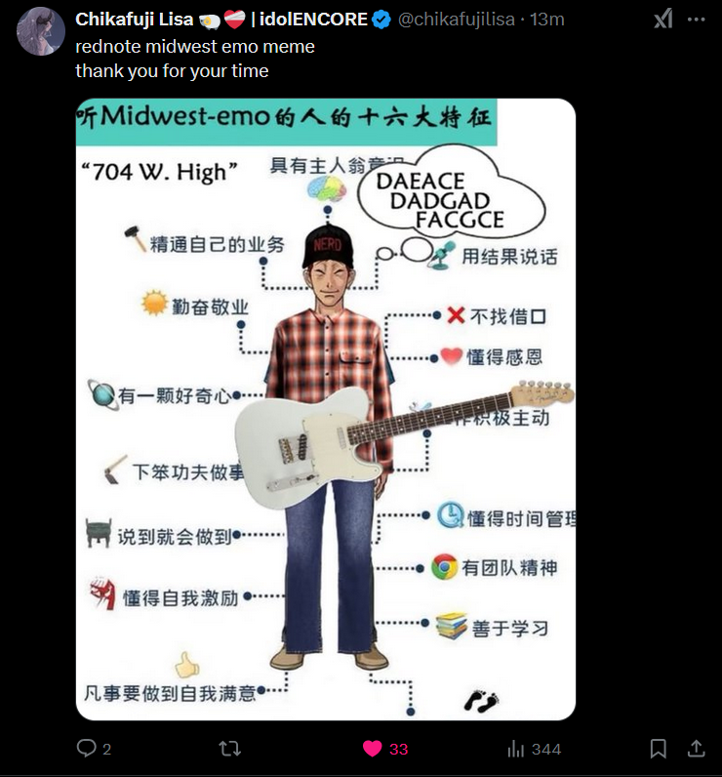
Task: Share the post via upload arrow
Action: point(696,749)
